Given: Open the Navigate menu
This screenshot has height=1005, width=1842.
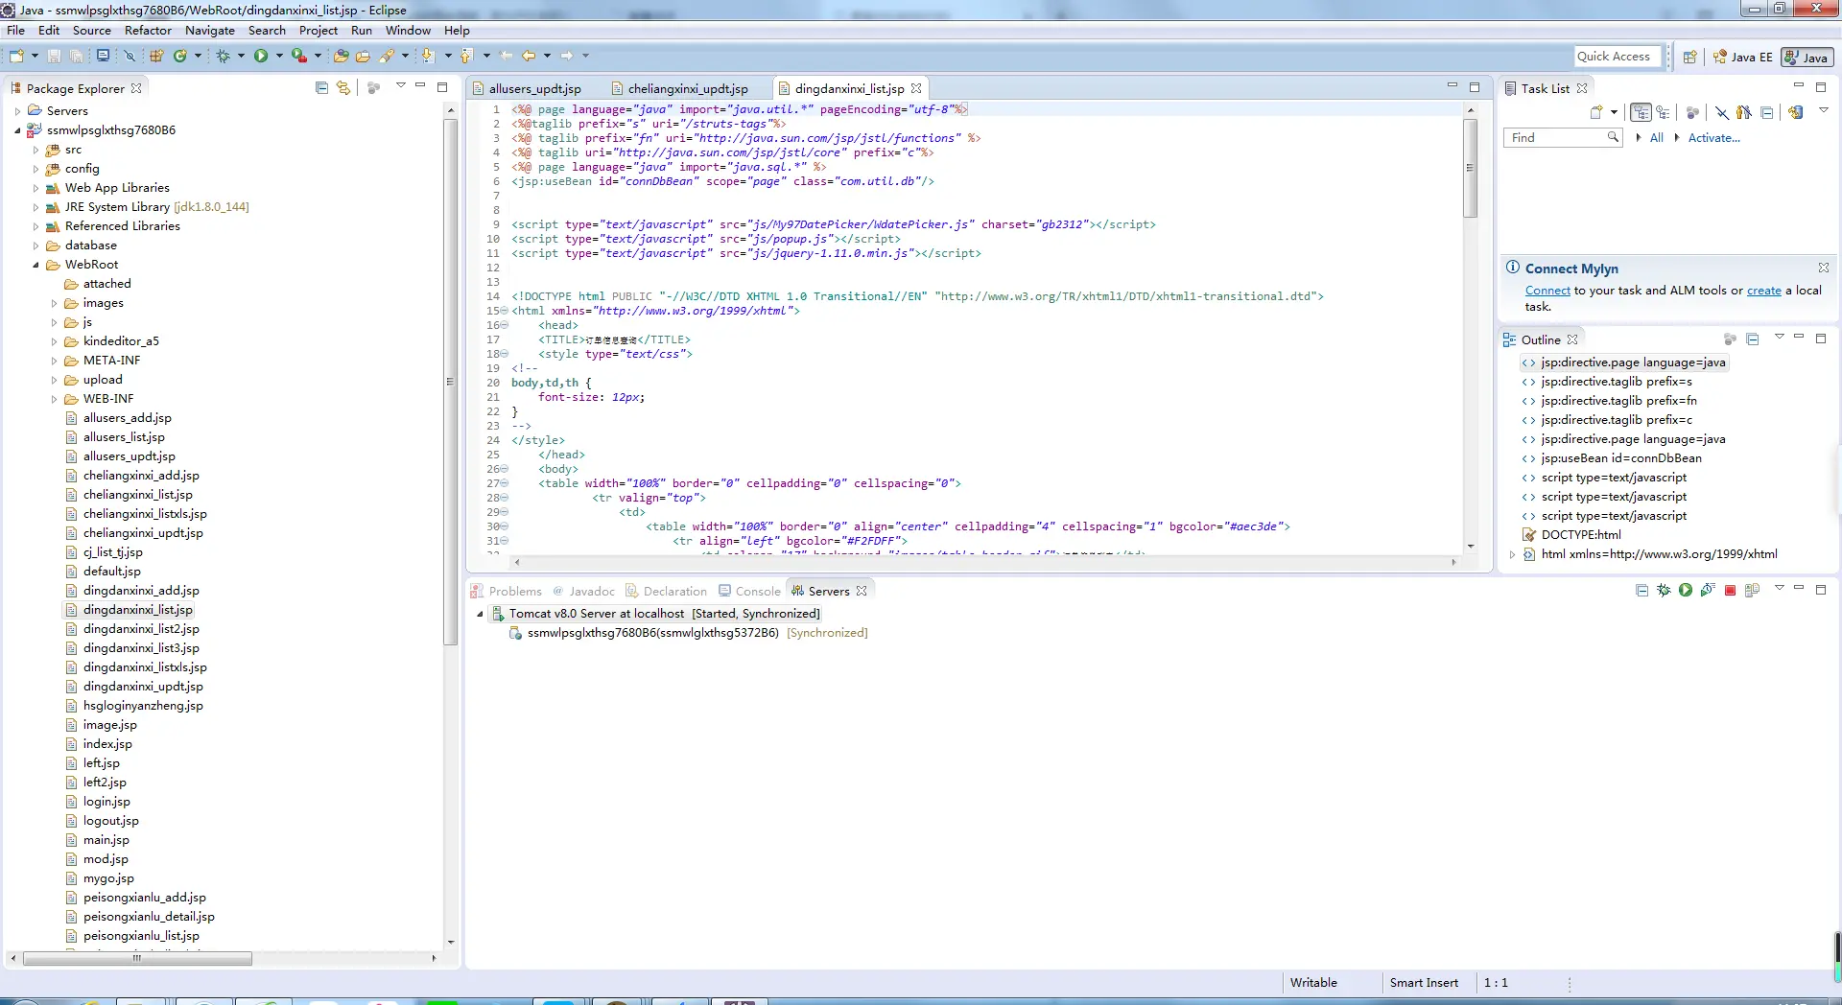Looking at the screenshot, I should pyautogui.click(x=209, y=30).
